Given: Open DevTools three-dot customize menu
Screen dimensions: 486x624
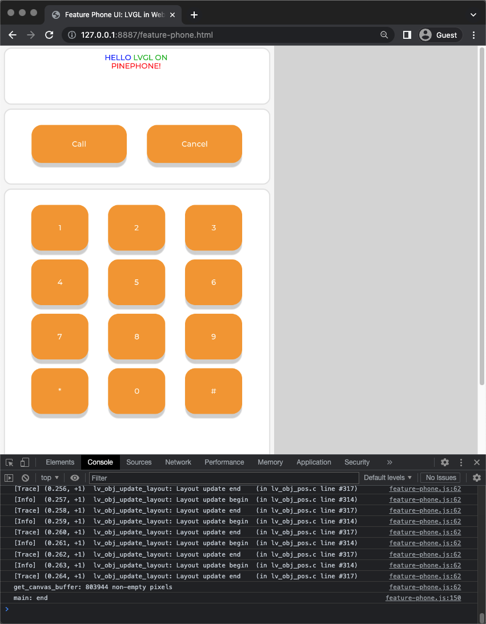Looking at the screenshot, I should coord(461,462).
